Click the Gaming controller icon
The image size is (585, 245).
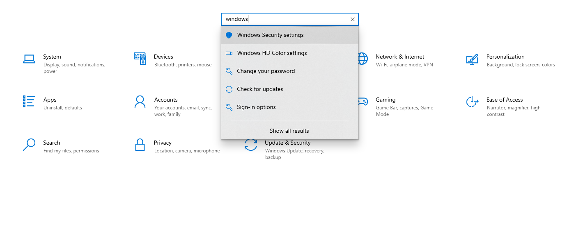point(363,102)
